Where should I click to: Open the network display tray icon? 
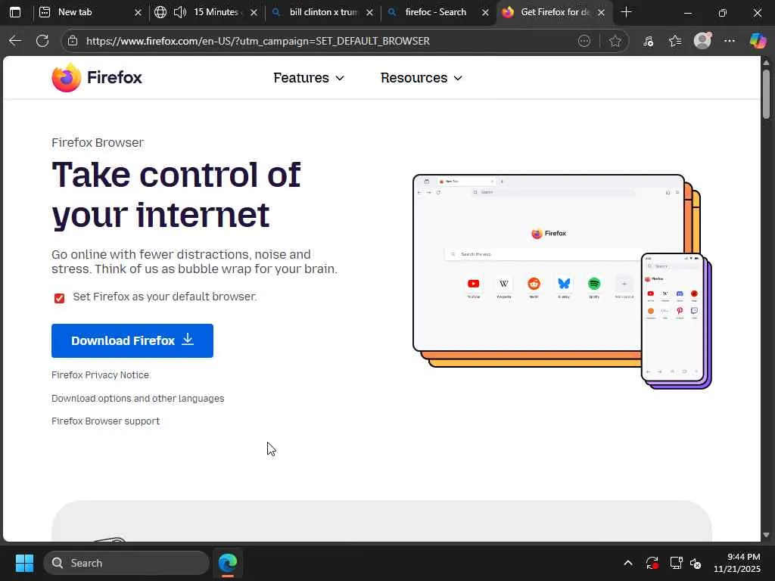point(676,563)
